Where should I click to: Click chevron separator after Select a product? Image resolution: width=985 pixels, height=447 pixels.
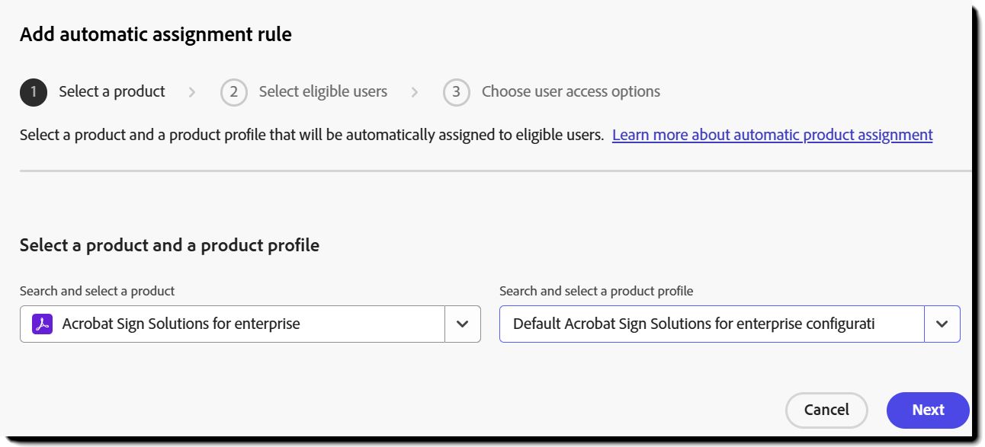click(192, 92)
